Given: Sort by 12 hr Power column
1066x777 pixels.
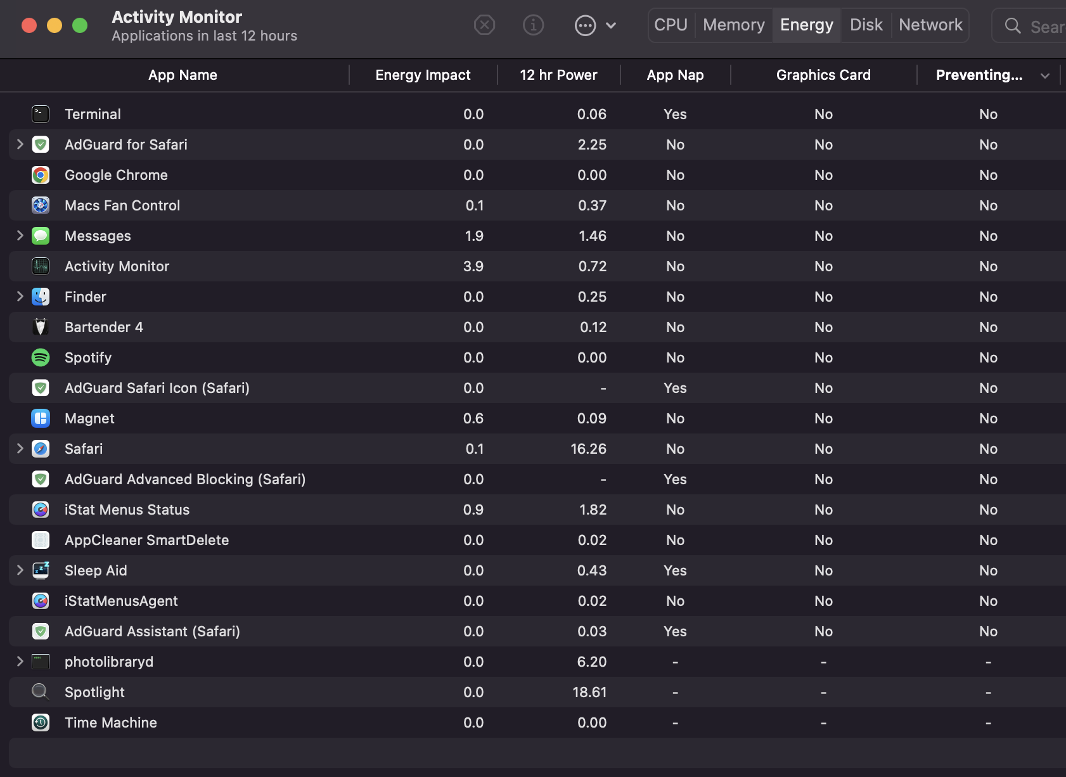Looking at the screenshot, I should click(558, 75).
